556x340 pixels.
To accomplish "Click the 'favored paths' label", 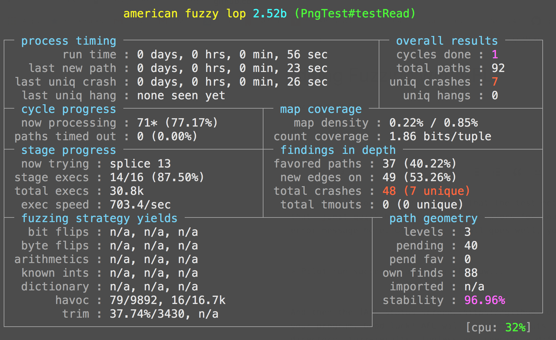I will tap(318, 164).
